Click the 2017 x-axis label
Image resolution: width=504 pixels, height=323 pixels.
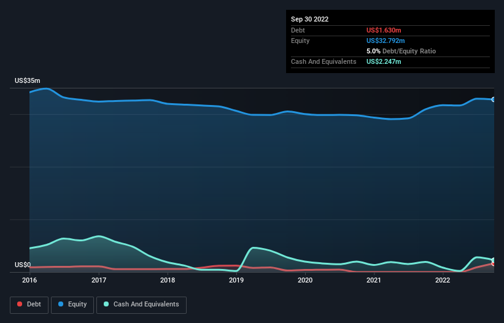click(99, 280)
